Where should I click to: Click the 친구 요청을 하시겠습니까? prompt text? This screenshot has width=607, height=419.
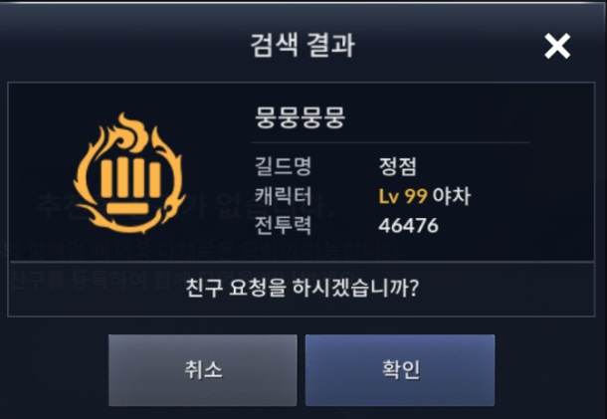pos(303,288)
